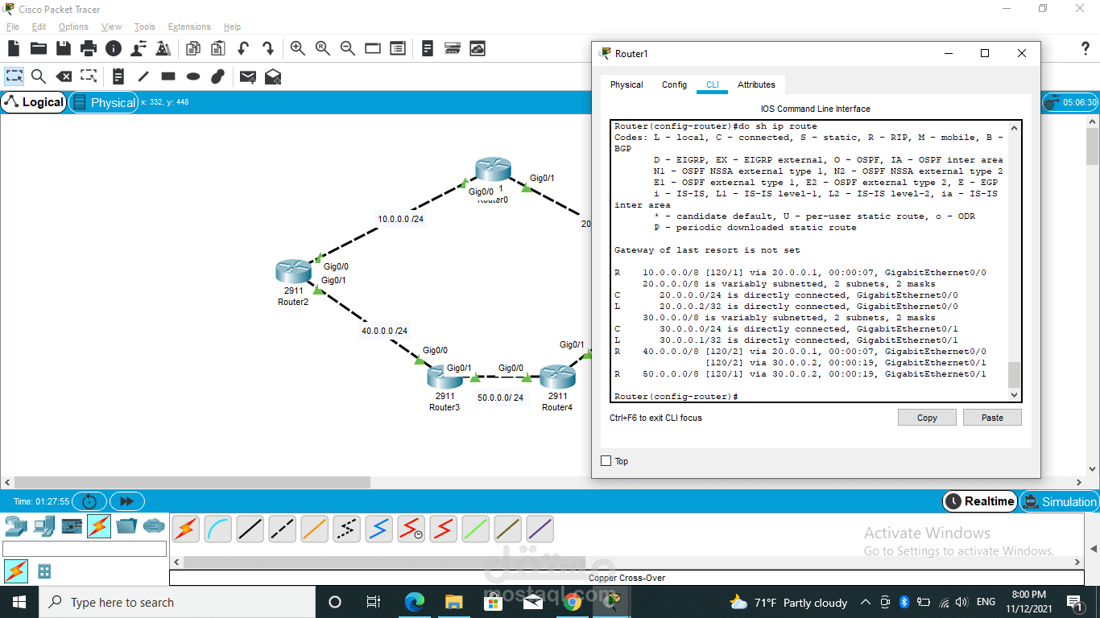1100x618 pixels.
Task: Switch to Router1's Config tab
Action: 674,84
